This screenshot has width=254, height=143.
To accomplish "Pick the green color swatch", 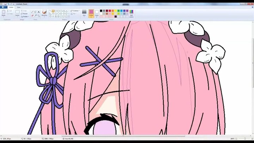I will pos(119,11).
